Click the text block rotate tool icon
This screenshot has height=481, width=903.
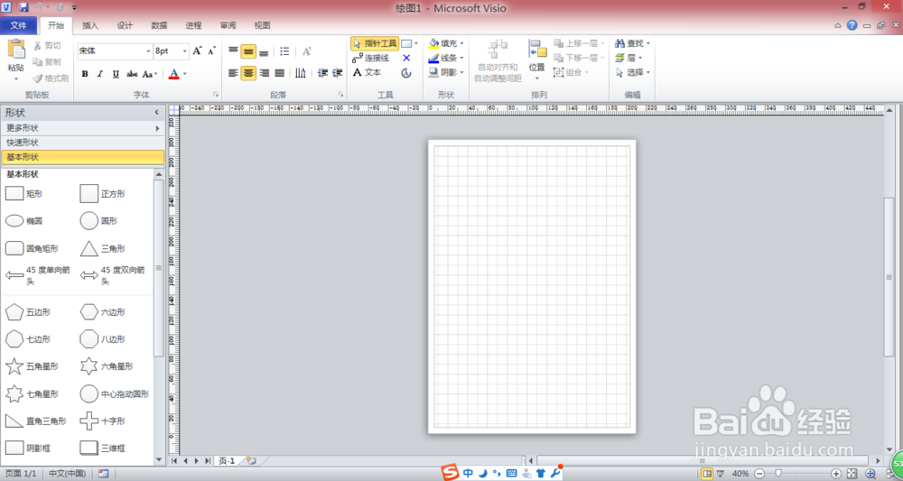click(406, 73)
